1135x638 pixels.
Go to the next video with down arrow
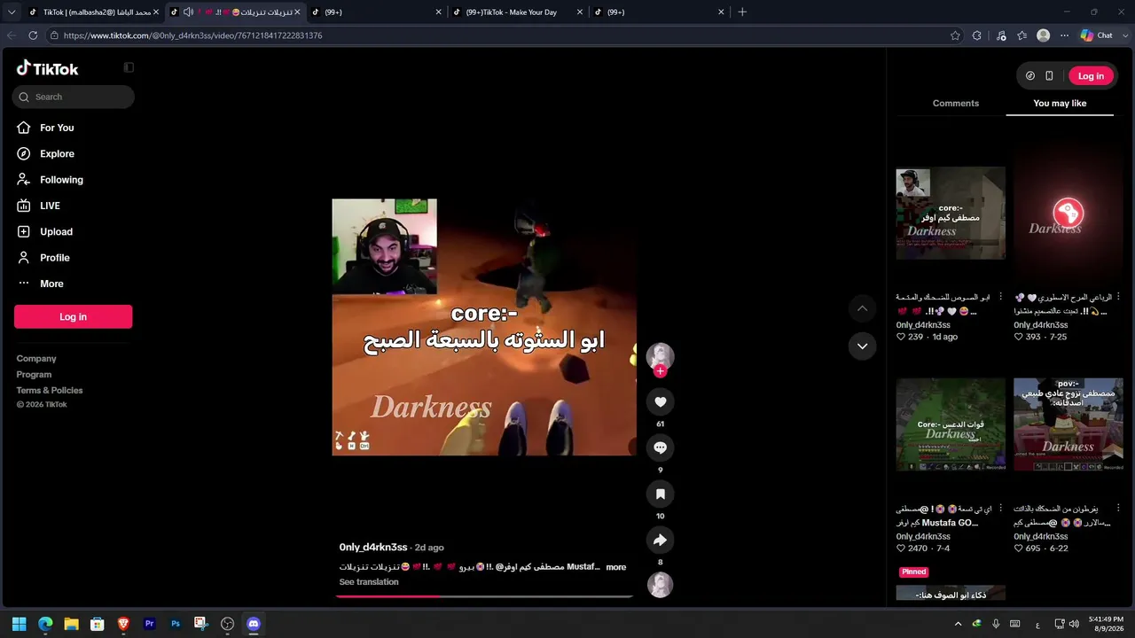pyautogui.click(x=862, y=346)
